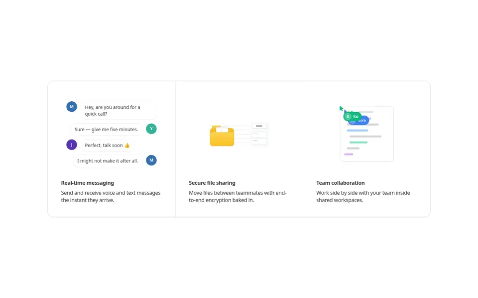The image size is (478, 298).
Task: Click the end-to-end encryption description text
Action: point(238,197)
